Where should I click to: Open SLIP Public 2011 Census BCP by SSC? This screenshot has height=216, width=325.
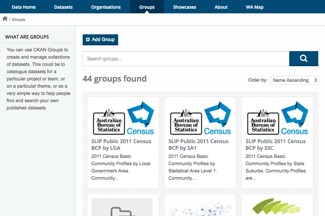click(x=276, y=145)
